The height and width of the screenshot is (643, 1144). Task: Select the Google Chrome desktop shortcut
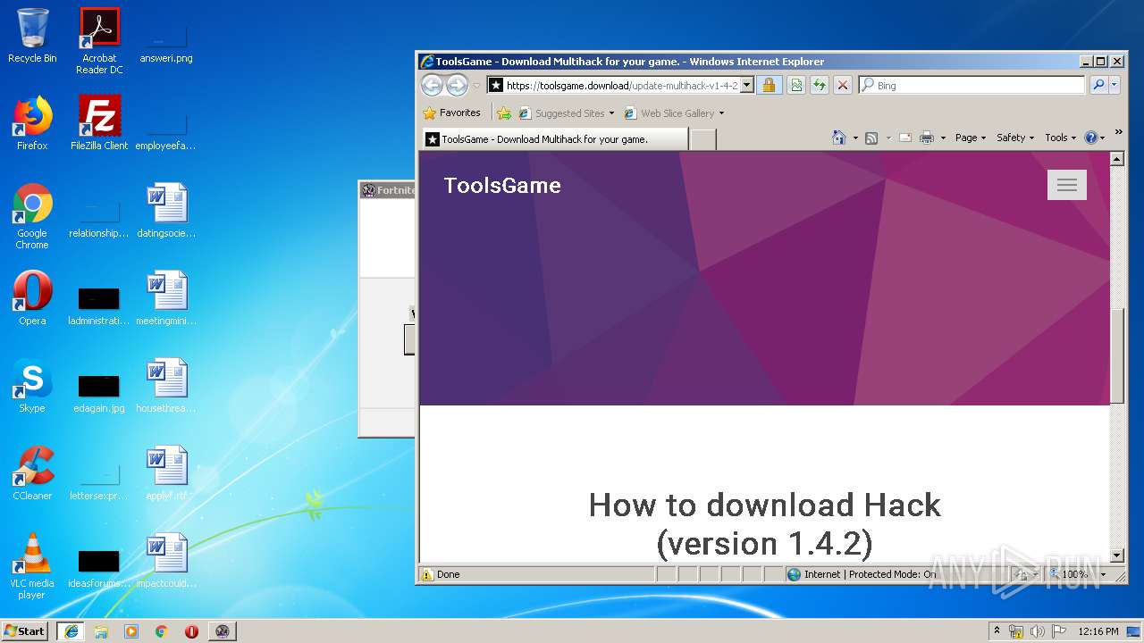coord(32,216)
